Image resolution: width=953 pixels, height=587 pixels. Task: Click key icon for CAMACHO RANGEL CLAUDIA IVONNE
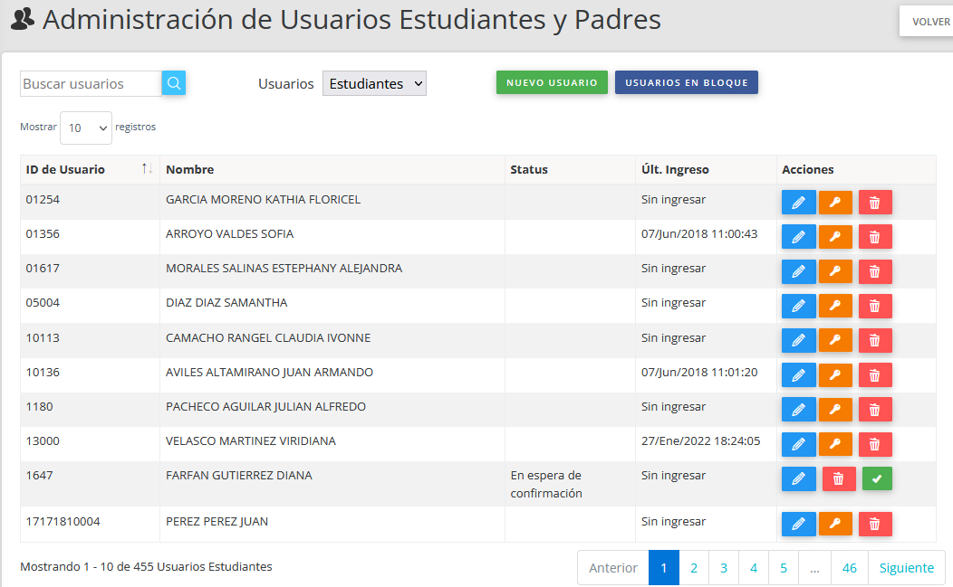click(835, 340)
